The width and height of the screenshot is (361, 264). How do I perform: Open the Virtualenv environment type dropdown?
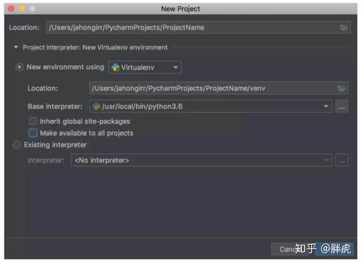[145, 68]
